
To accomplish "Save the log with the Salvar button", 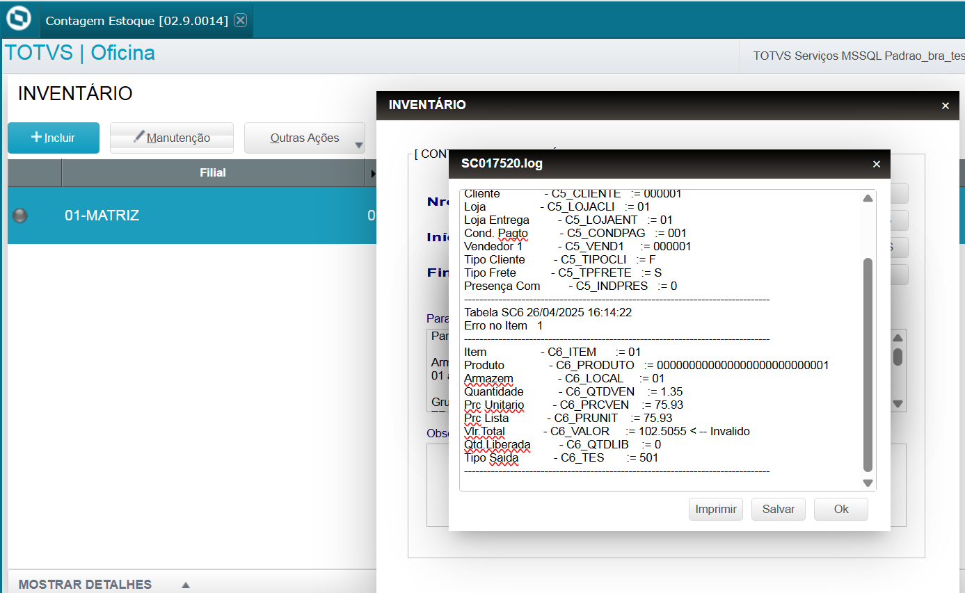I will [779, 509].
